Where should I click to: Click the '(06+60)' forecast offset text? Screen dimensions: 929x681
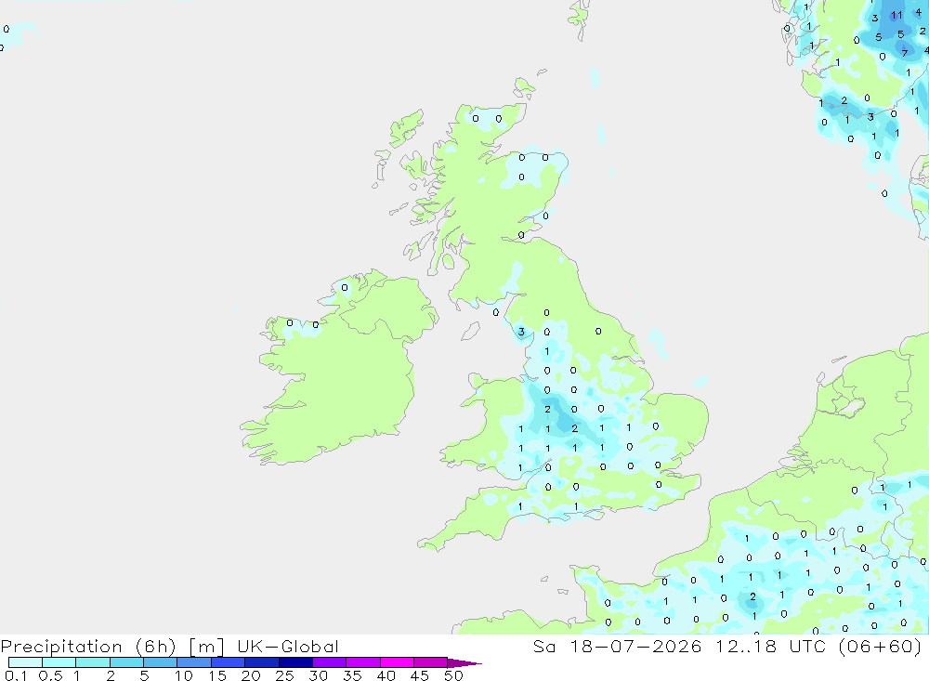pyautogui.click(x=881, y=647)
